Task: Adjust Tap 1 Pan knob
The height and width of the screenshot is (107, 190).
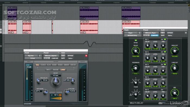Action: [x=163, y=45]
